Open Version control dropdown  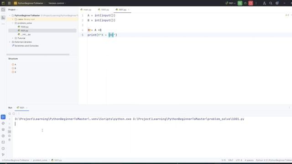point(57,3)
